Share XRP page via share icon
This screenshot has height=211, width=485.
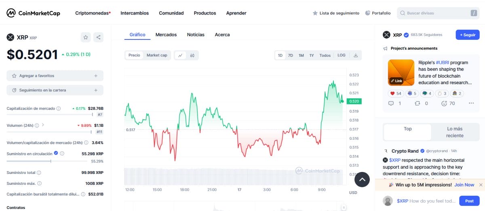(x=98, y=37)
